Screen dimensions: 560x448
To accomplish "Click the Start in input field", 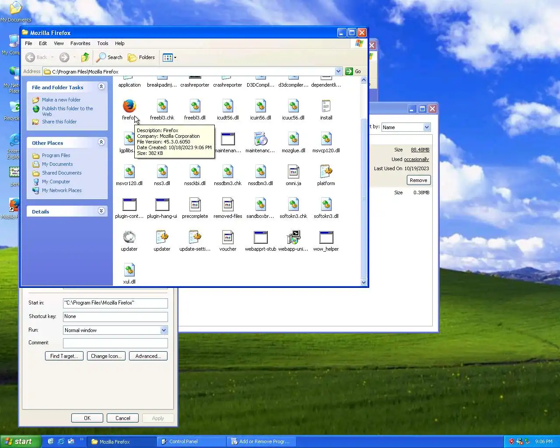I will [x=115, y=303].
